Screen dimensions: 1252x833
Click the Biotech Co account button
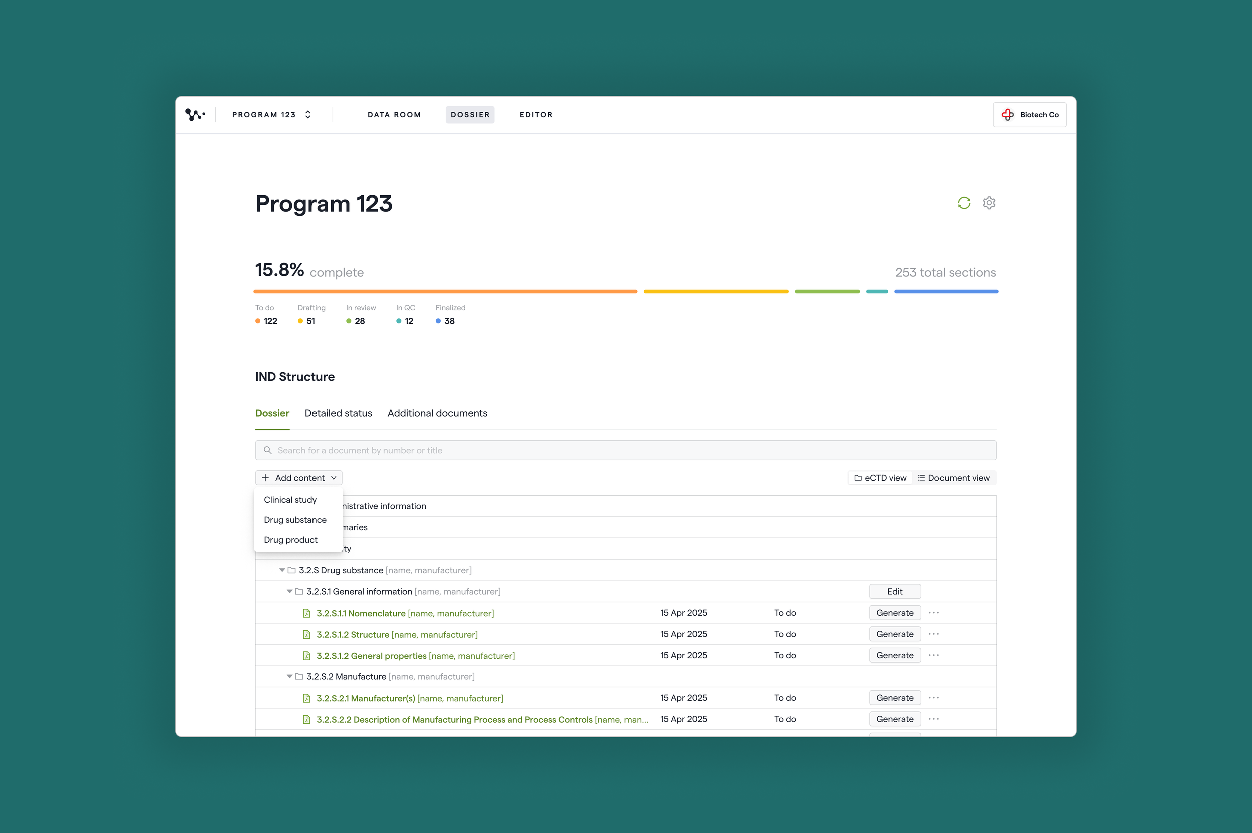coord(1030,115)
